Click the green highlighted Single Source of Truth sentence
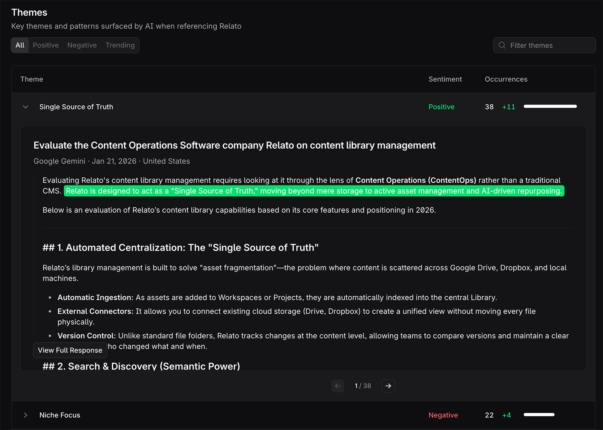 [x=314, y=191]
